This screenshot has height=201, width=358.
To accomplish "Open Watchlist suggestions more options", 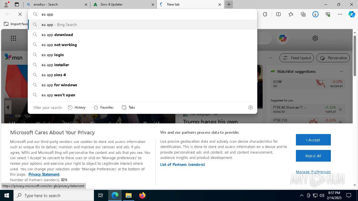I will coord(341,71).
